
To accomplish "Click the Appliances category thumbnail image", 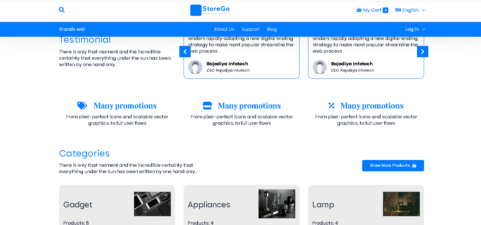I will [x=277, y=204].
